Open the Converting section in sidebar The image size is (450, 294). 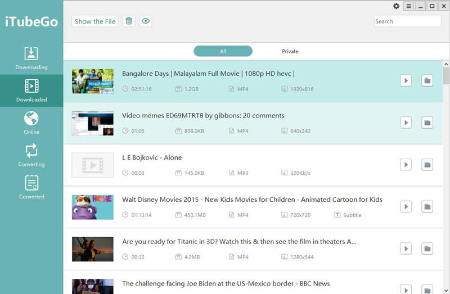pyautogui.click(x=31, y=155)
